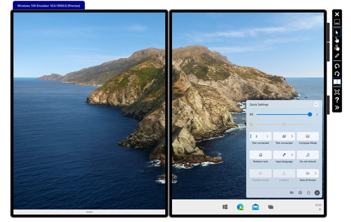
Task: Open Task View from taskbar
Action: click(x=271, y=207)
